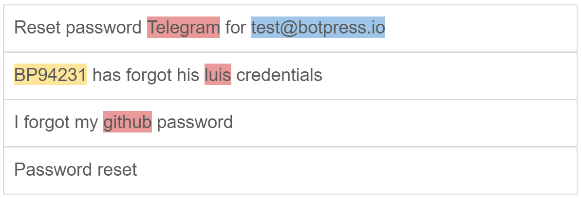Click blank area right of "Password reset"
581x198 pixels.
(356, 170)
